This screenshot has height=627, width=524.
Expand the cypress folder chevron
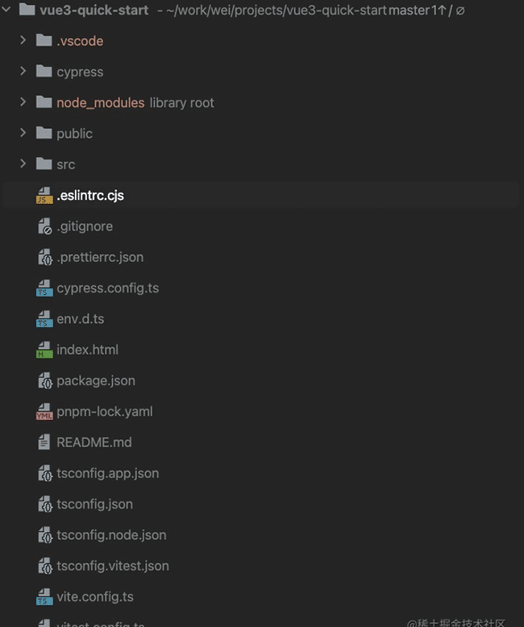[23, 72]
